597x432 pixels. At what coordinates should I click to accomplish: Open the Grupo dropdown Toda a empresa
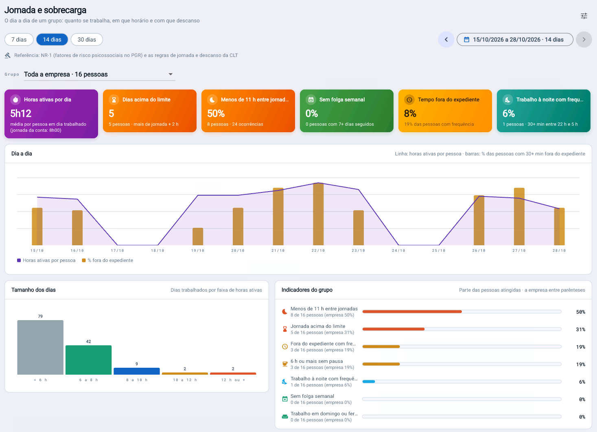point(99,74)
